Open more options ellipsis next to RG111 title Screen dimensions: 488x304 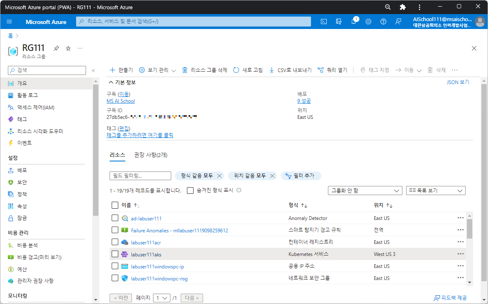(80, 48)
